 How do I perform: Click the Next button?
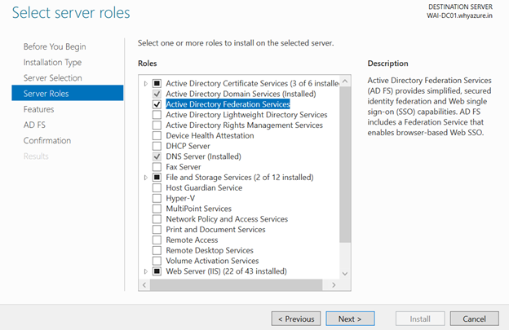pos(350,319)
